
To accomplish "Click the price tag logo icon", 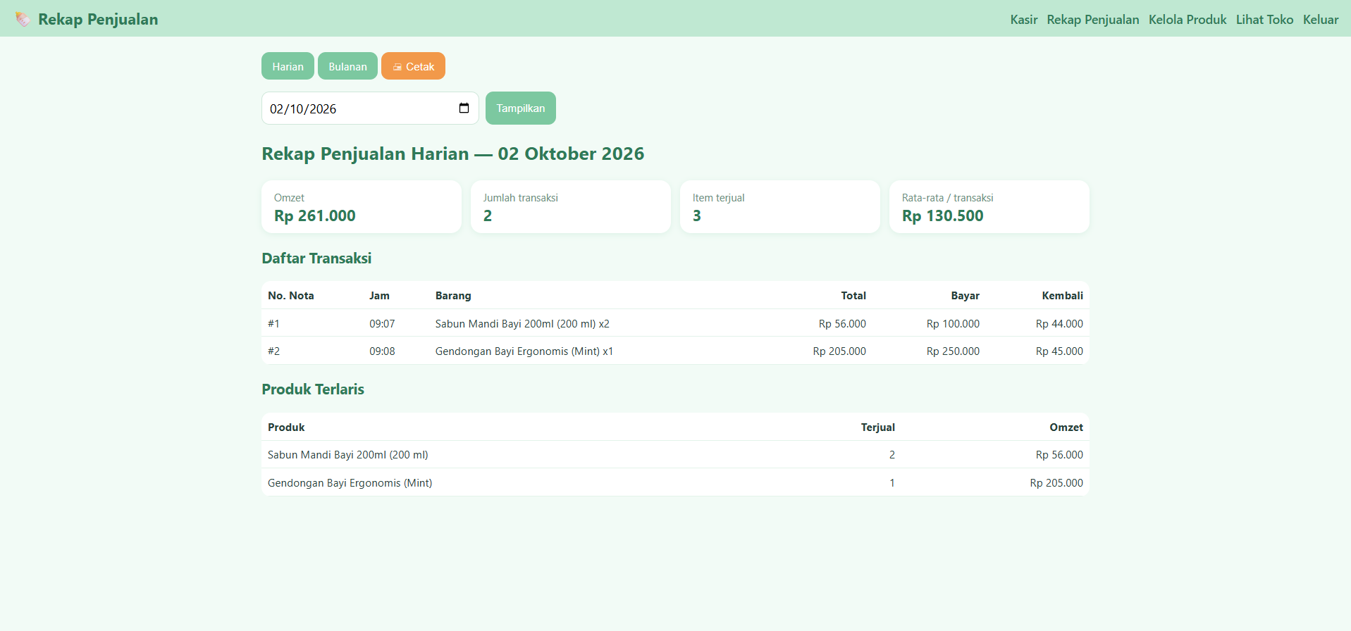I will [23, 19].
